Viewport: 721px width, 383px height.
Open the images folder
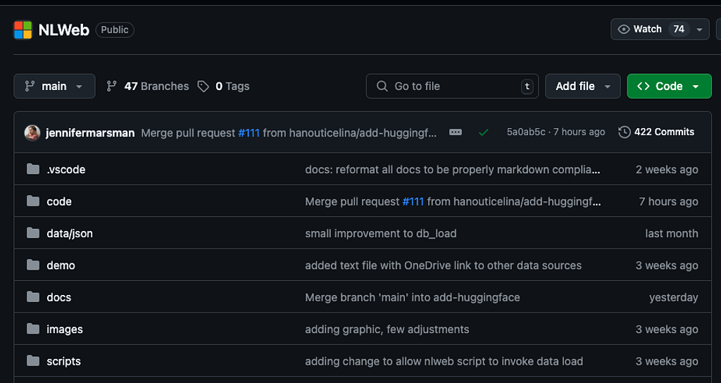pyautogui.click(x=65, y=329)
